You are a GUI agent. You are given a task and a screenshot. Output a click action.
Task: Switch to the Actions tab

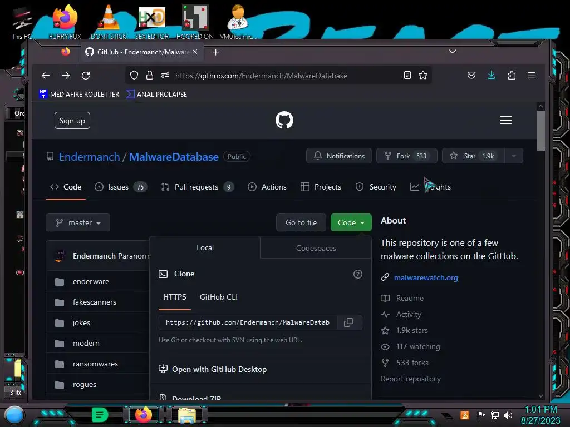[267, 187]
